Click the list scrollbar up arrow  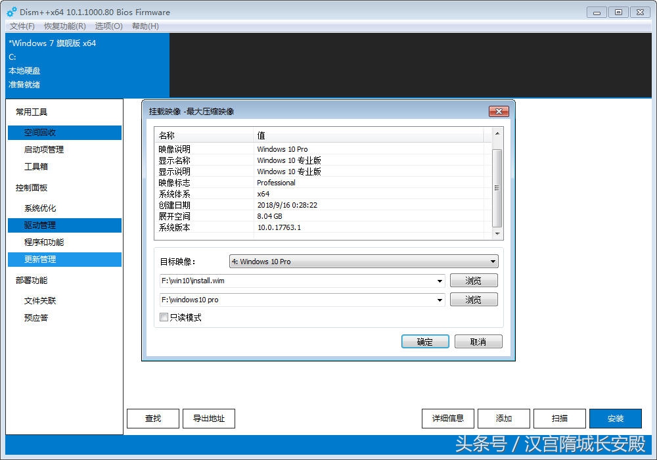point(497,133)
